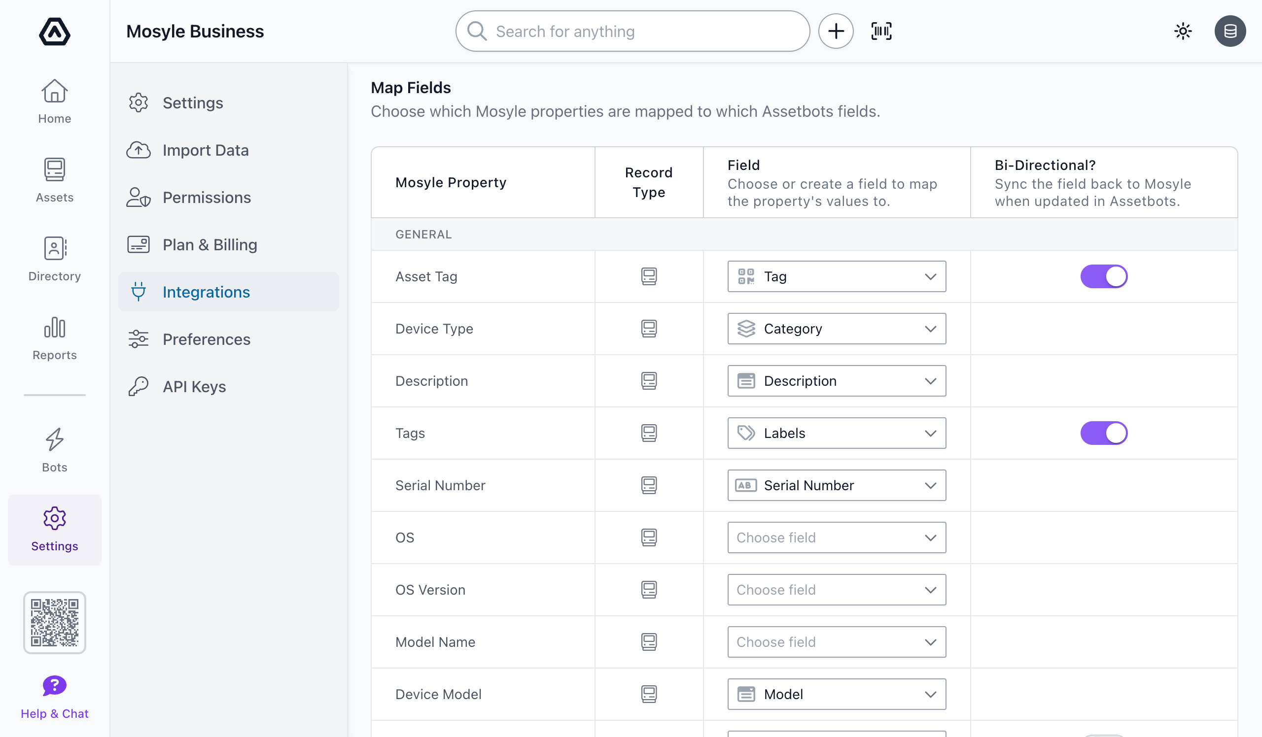Image resolution: width=1262 pixels, height=737 pixels.
Task: Click the Bi-Directional? column header
Action: 1045,165
